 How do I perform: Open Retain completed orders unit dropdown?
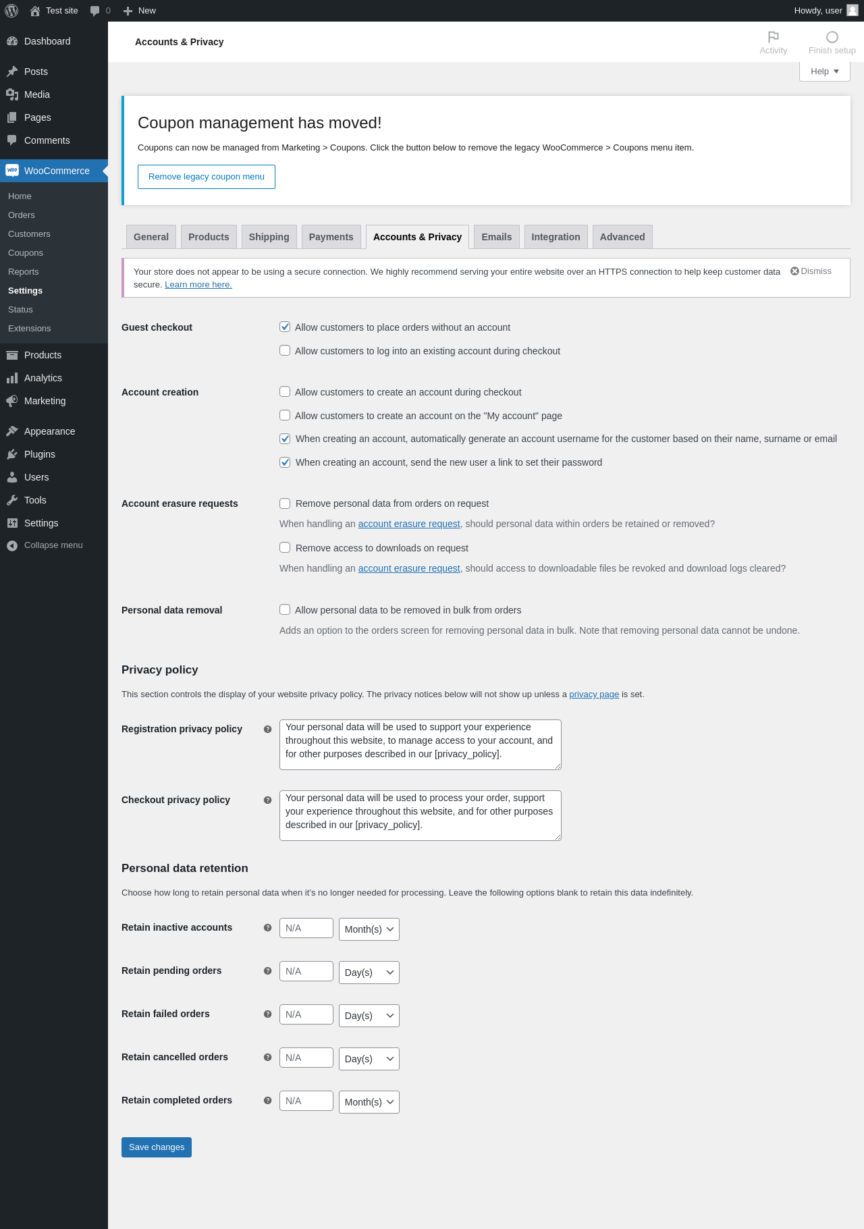[x=369, y=1102]
